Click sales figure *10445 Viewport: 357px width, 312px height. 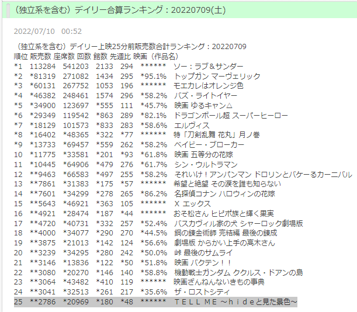[x=43, y=164]
